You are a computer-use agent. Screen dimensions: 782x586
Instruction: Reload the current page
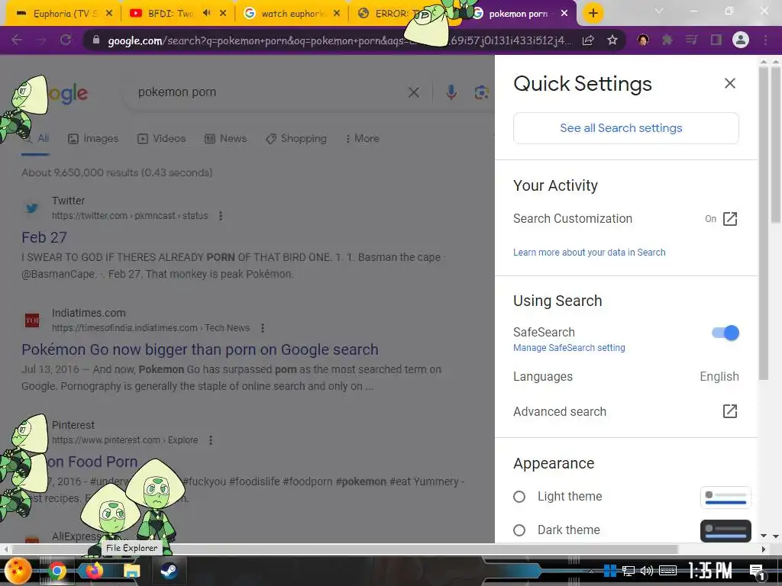(x=66, y=40)
